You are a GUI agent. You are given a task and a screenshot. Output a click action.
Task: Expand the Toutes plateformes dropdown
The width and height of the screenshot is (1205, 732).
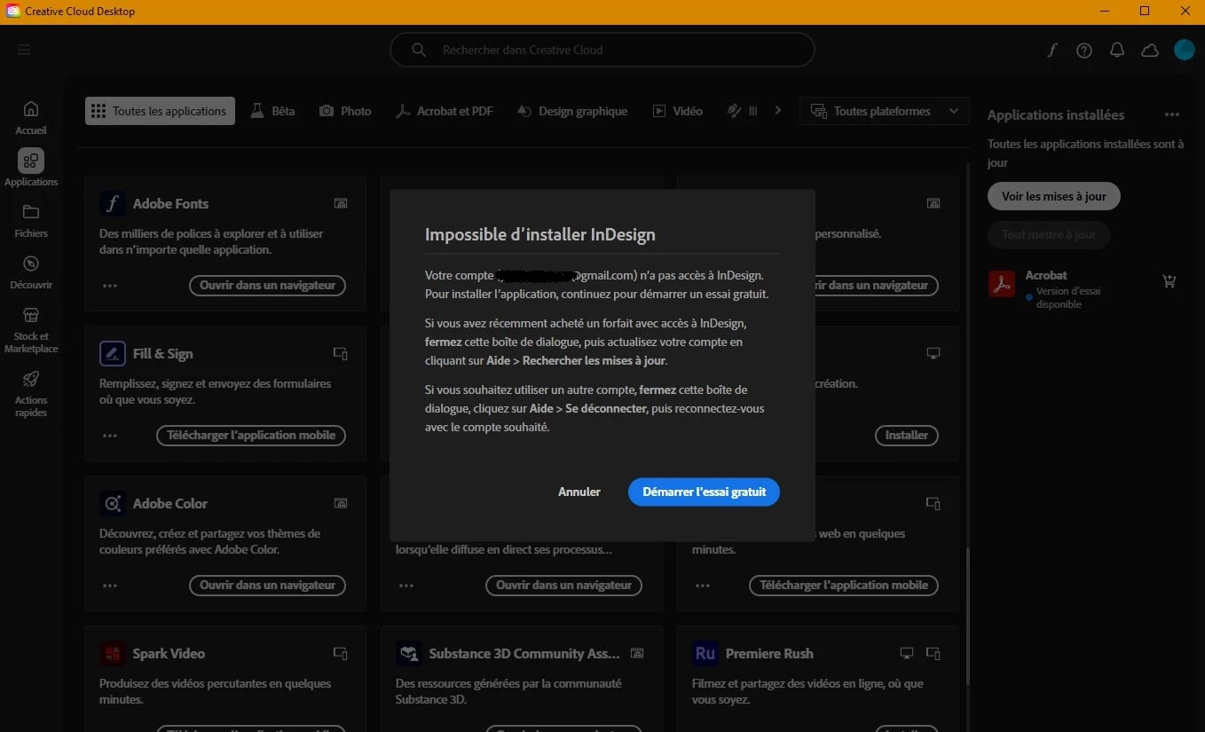tap(884, 111)
